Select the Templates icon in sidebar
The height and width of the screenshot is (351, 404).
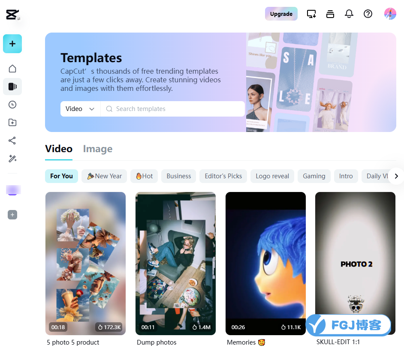coord(12,87)
